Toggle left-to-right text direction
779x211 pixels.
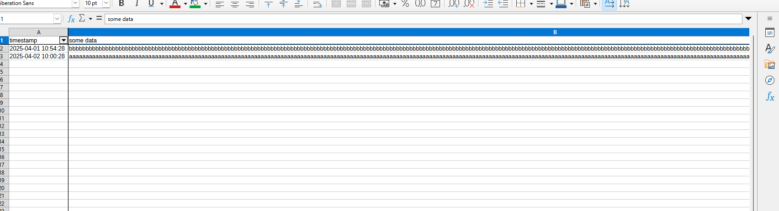(609, 4)
